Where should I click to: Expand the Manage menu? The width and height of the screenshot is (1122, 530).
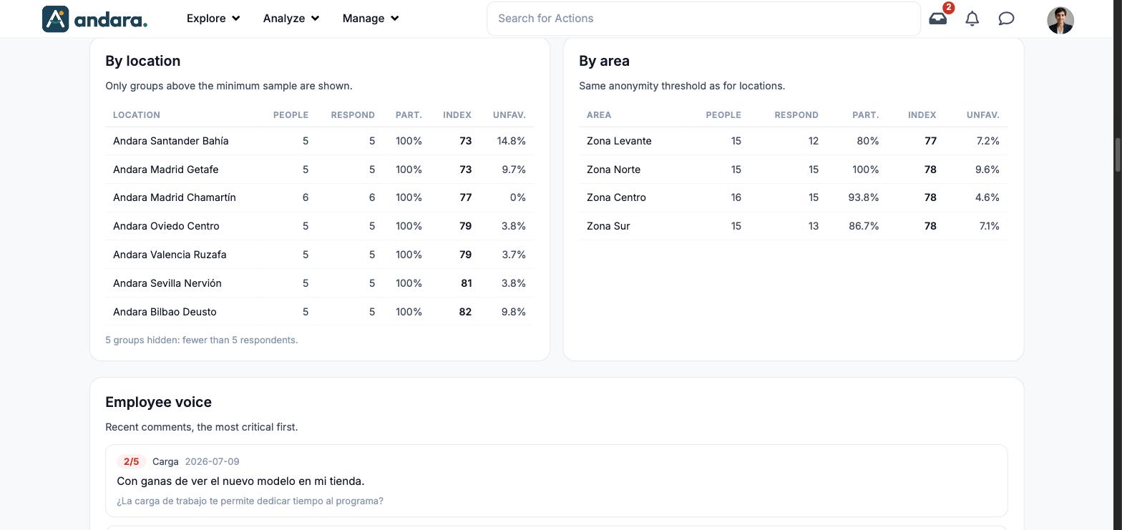(x=371, y=19)
